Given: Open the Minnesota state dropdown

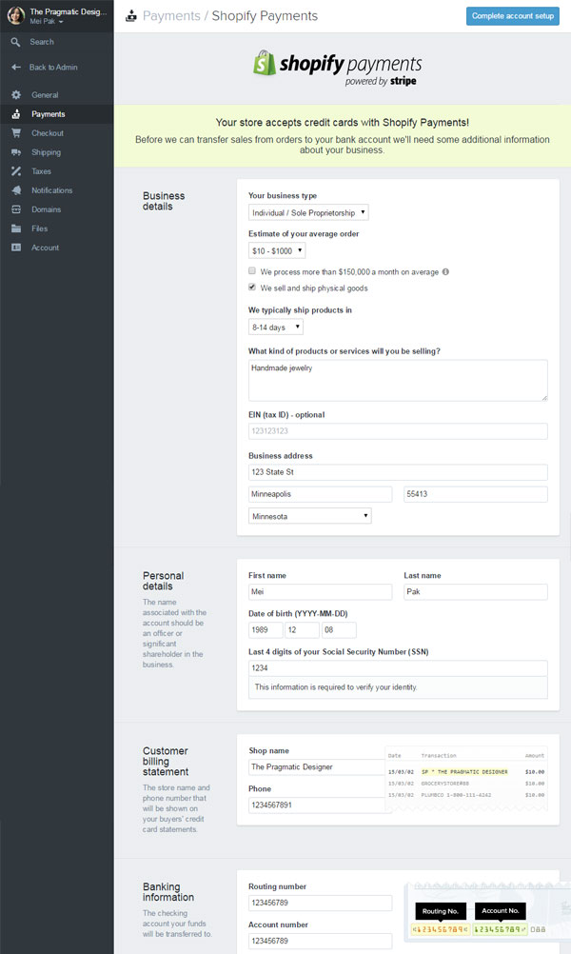Looking at the screenshot, I should point(309,516).
